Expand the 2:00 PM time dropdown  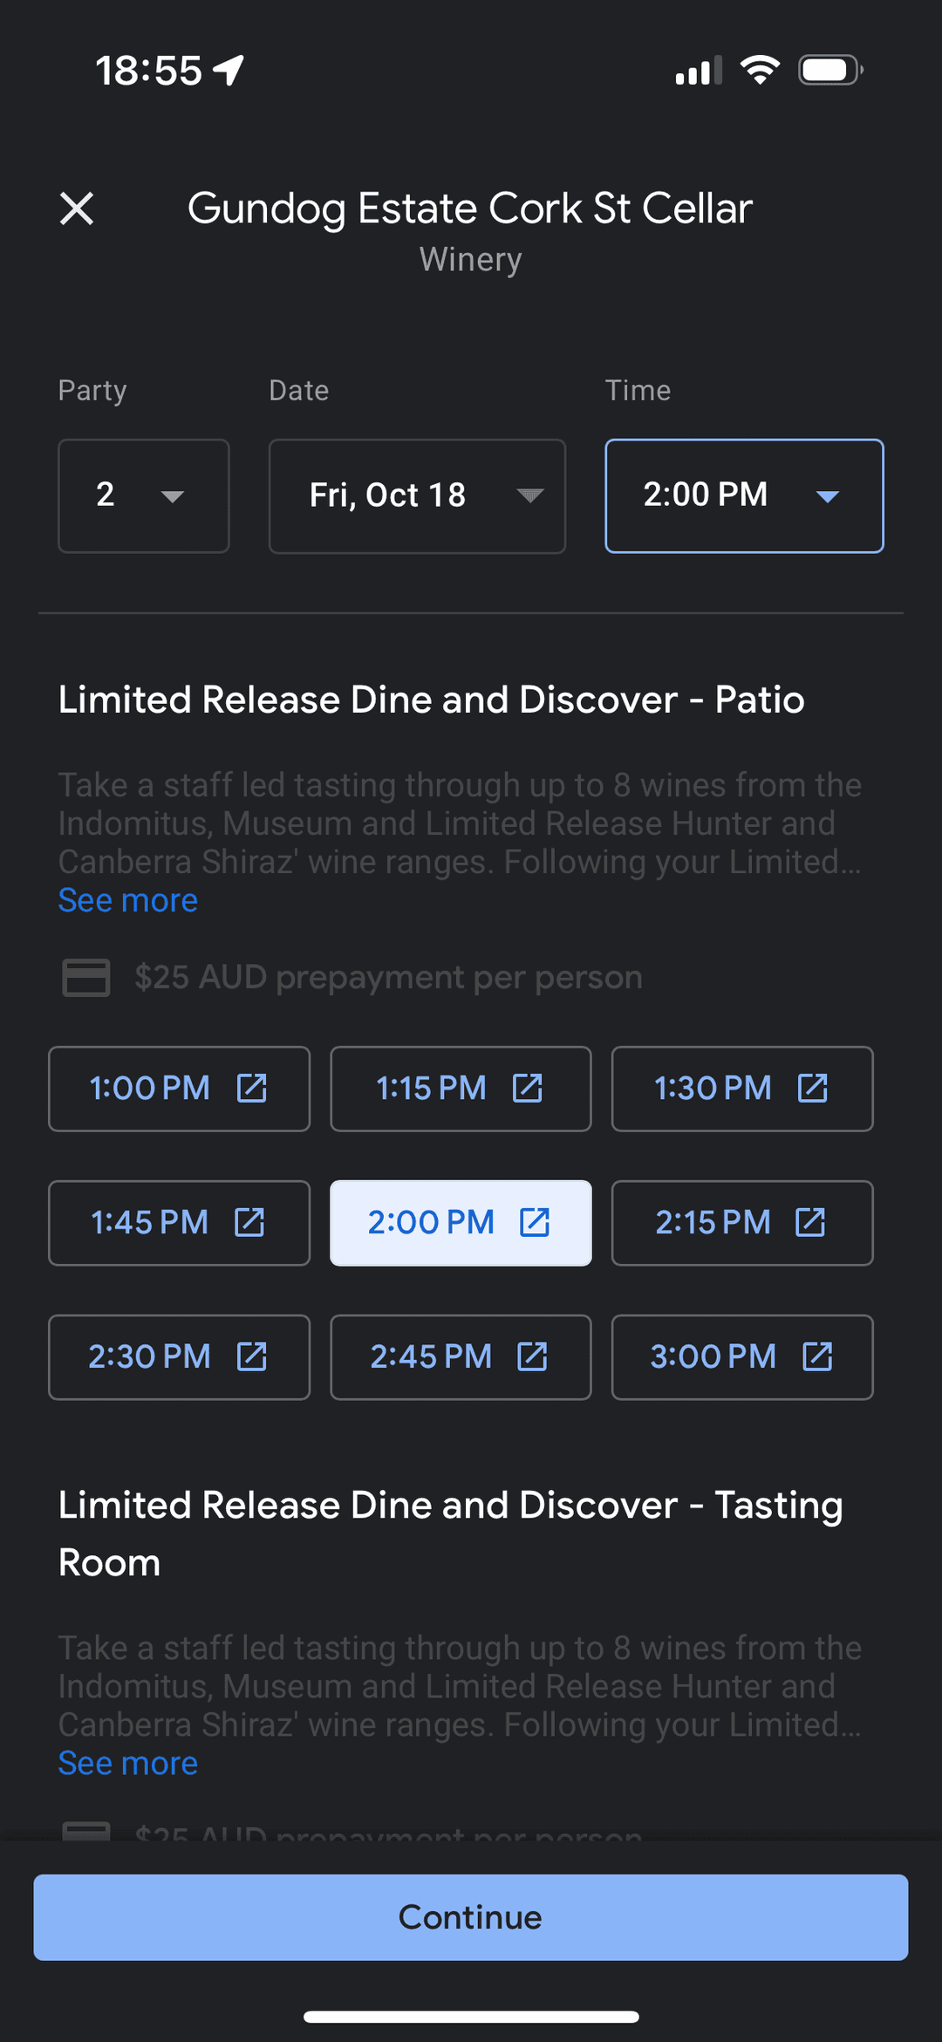743,495
